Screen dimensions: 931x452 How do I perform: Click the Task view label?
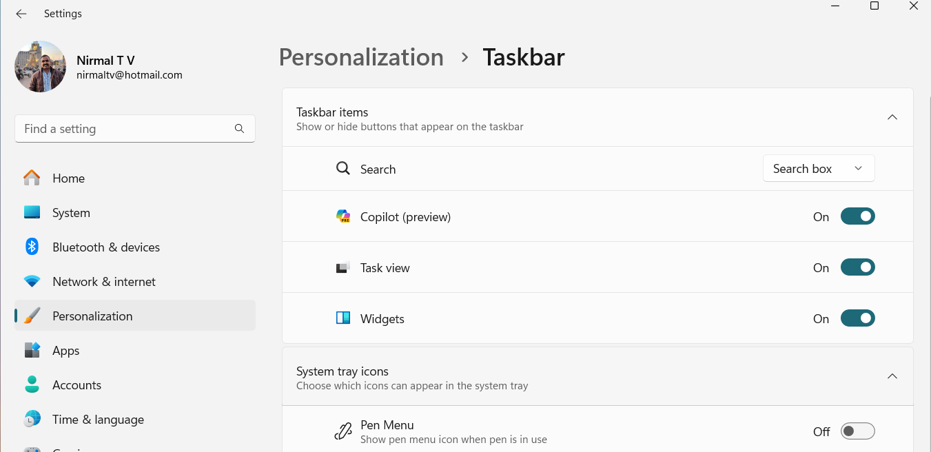coord(385,268)
